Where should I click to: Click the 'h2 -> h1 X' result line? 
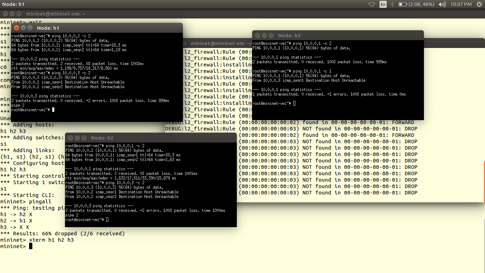pos(16,221)
